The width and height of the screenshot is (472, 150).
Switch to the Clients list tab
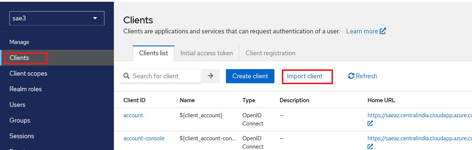click(153, 53)
